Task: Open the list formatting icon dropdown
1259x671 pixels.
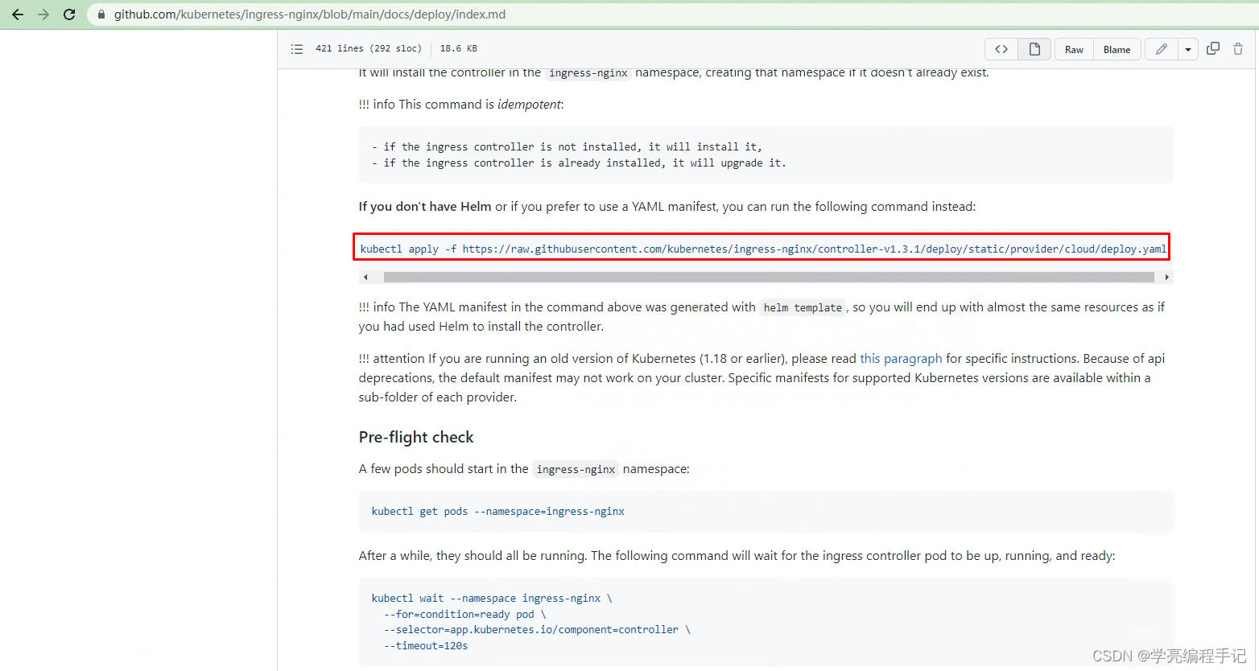Action: (x=297, y=49)
